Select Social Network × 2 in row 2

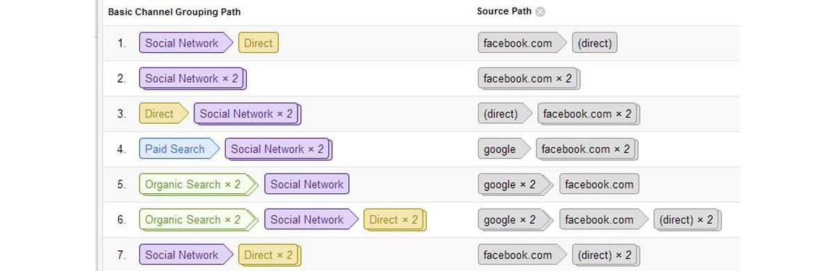pyautogui.click(x=193, y=79)
